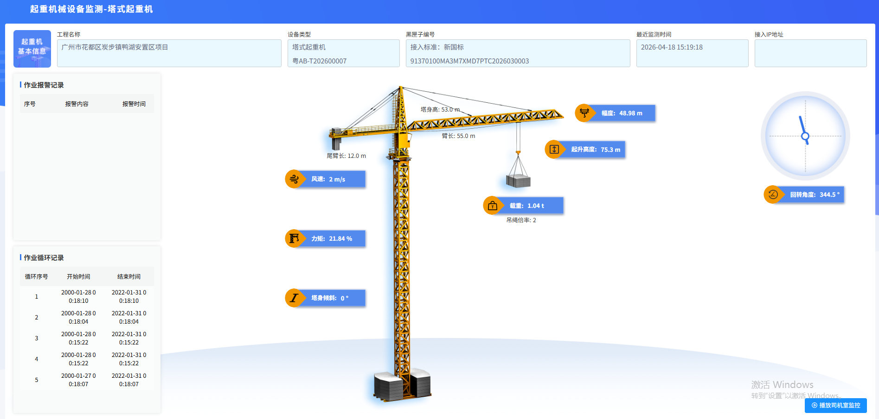Click end time 2022-01-31 00:18:04

click(129, 317)
